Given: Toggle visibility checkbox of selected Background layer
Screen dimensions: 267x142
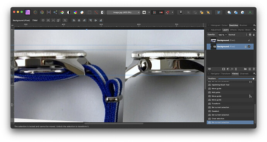Looking at the screenshot, I should pos(249,47).
